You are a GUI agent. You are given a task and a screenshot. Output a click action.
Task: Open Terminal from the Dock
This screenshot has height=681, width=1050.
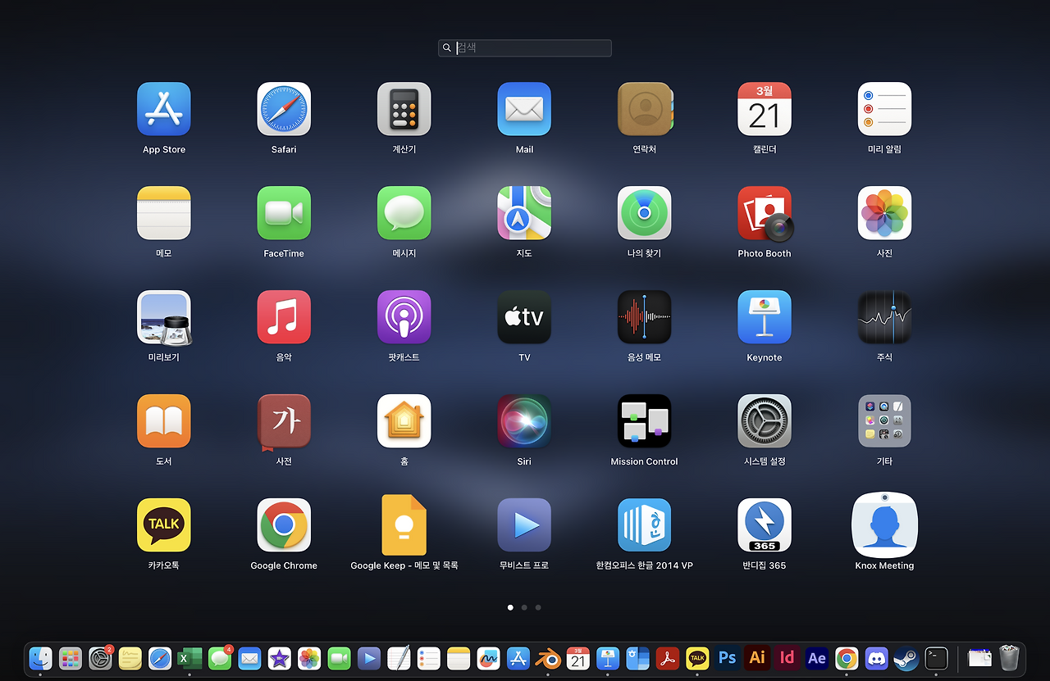tap(936, 658)
